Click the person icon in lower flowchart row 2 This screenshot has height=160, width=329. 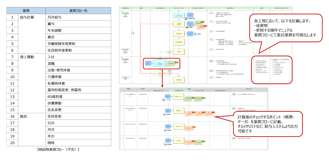pos(163,114)
